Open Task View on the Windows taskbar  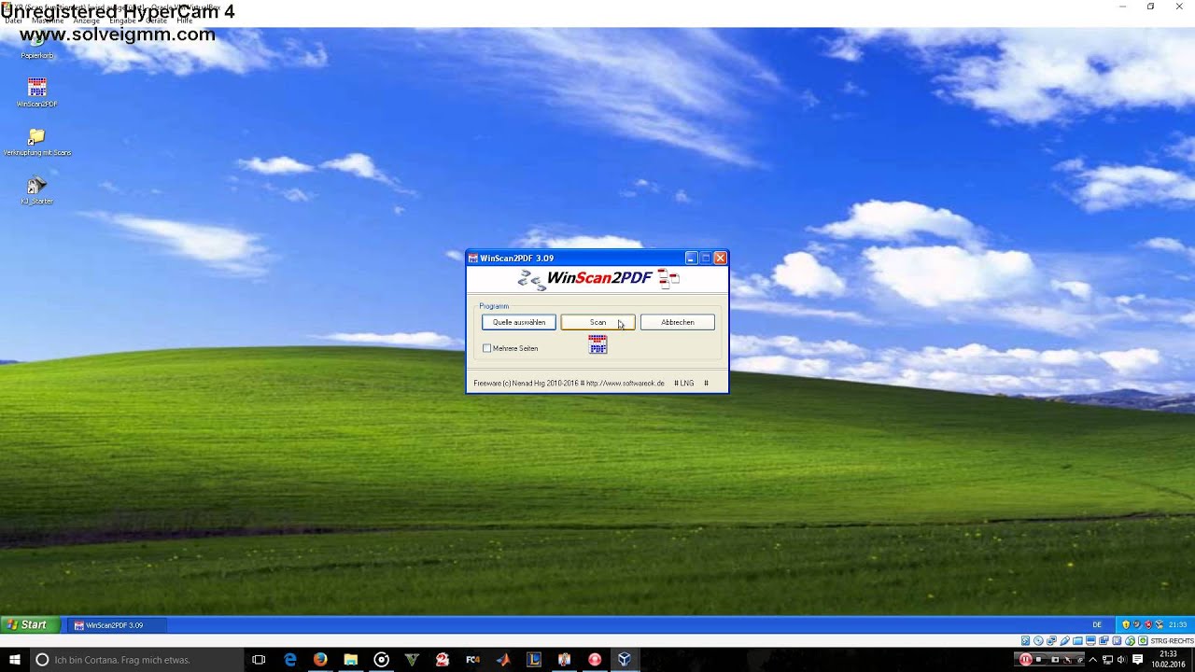pyautogui.click(x=259, y=660)
